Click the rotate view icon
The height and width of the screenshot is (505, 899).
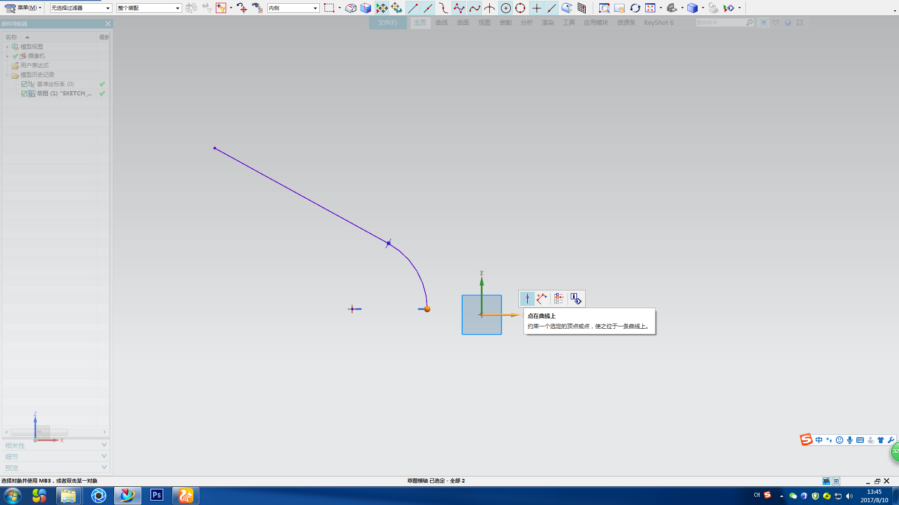635,8
